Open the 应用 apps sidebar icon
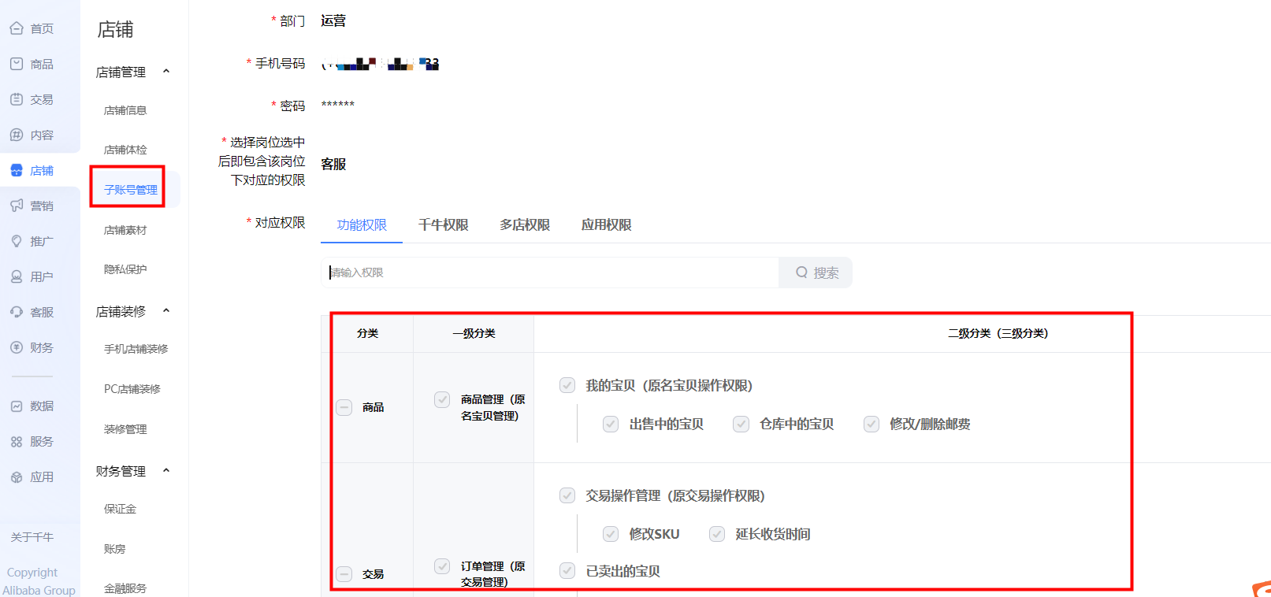The image size is (1271, 597). (x=17, y=476)
